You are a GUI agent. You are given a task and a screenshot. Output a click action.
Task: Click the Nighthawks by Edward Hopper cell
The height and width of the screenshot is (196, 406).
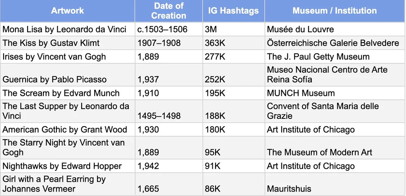pyautogui.click(x=67, y=166)
